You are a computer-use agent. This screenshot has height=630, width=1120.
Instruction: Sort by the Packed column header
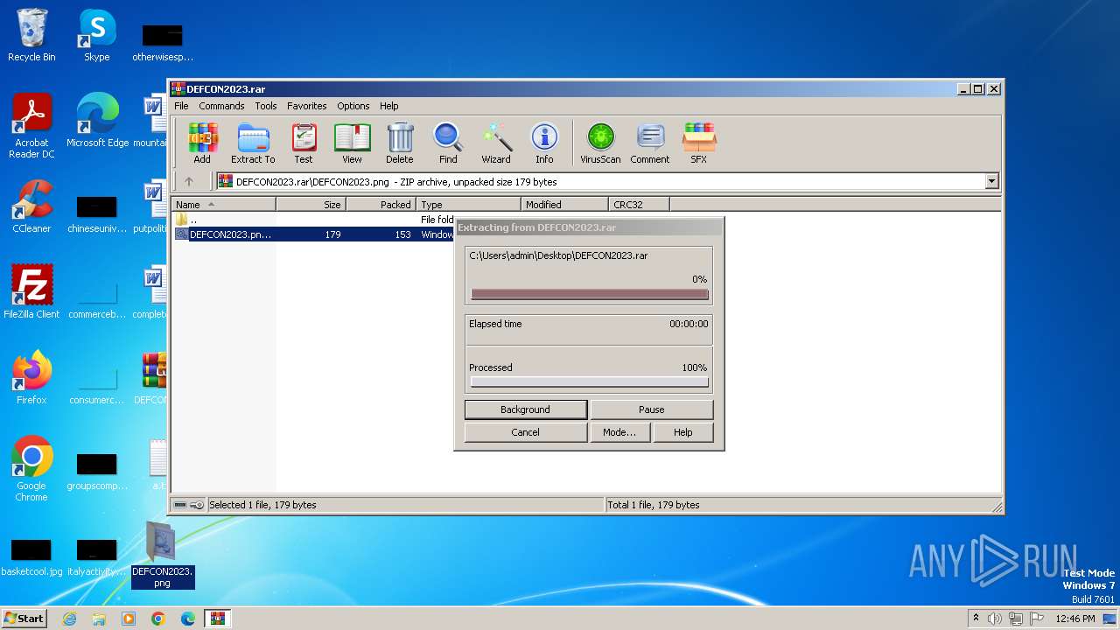point(381,205)
